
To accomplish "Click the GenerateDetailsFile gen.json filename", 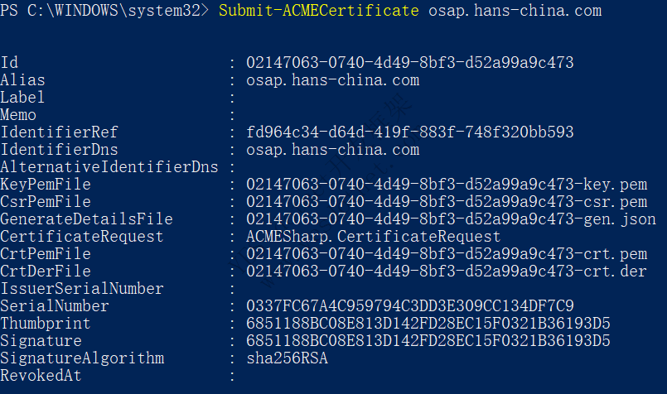I will tap(451, 219).
